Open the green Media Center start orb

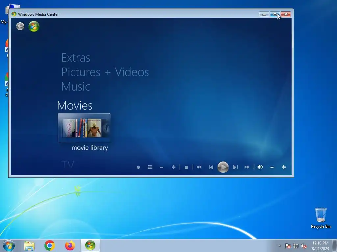tap(34, 26)
